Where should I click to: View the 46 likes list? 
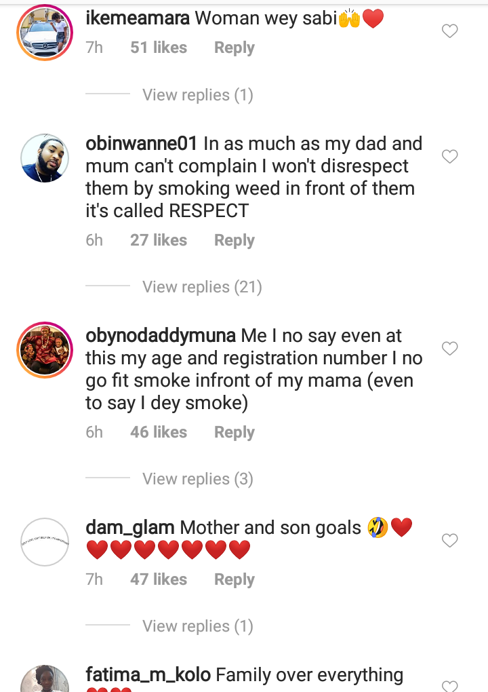tap(158, 432)
